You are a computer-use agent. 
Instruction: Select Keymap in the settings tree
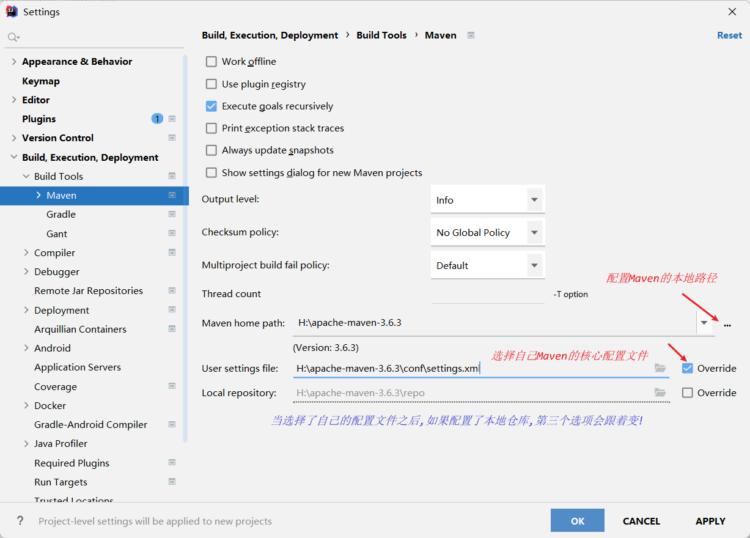pos(41,81)
